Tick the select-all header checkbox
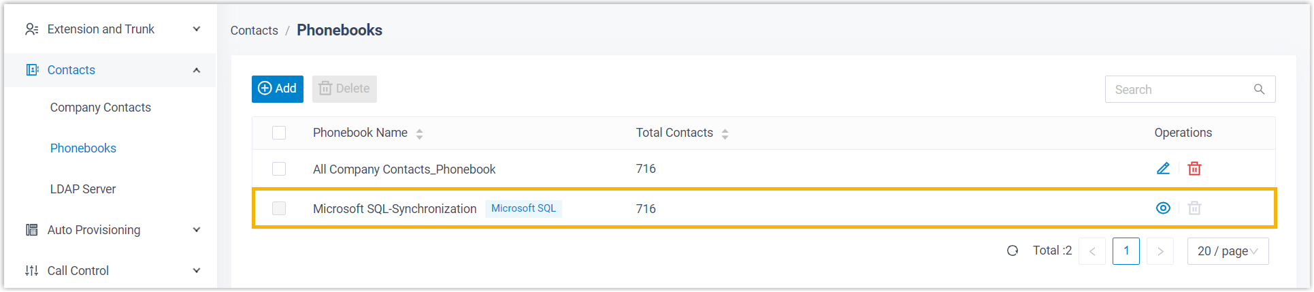The width and height of the screenshot is (1314, 292). [279, 133]
